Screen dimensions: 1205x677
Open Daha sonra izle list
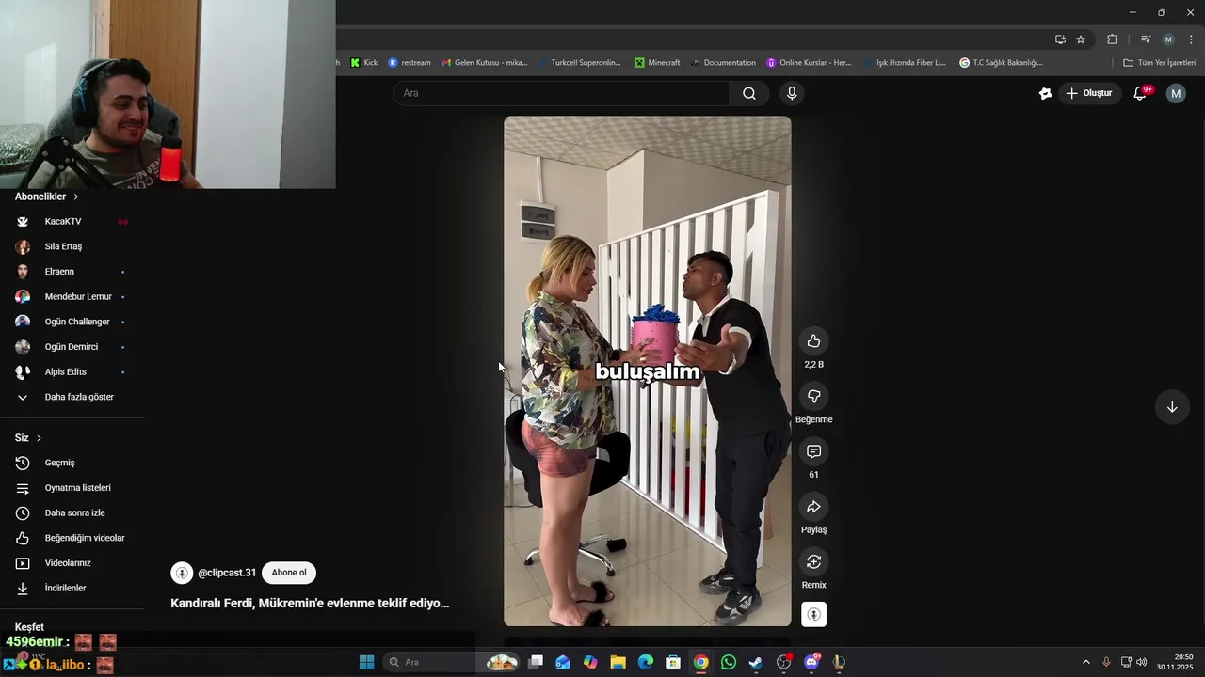tap(72, 513)
